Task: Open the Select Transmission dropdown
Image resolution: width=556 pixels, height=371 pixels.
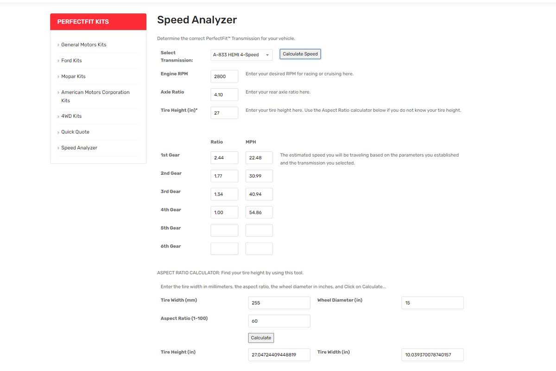Action: 241,55
